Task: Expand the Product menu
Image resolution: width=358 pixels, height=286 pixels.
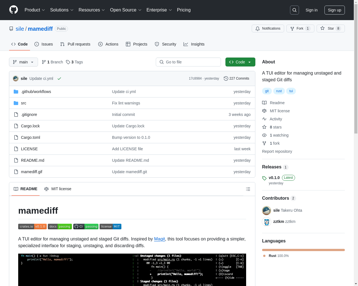Action: [x=35, y=10]
